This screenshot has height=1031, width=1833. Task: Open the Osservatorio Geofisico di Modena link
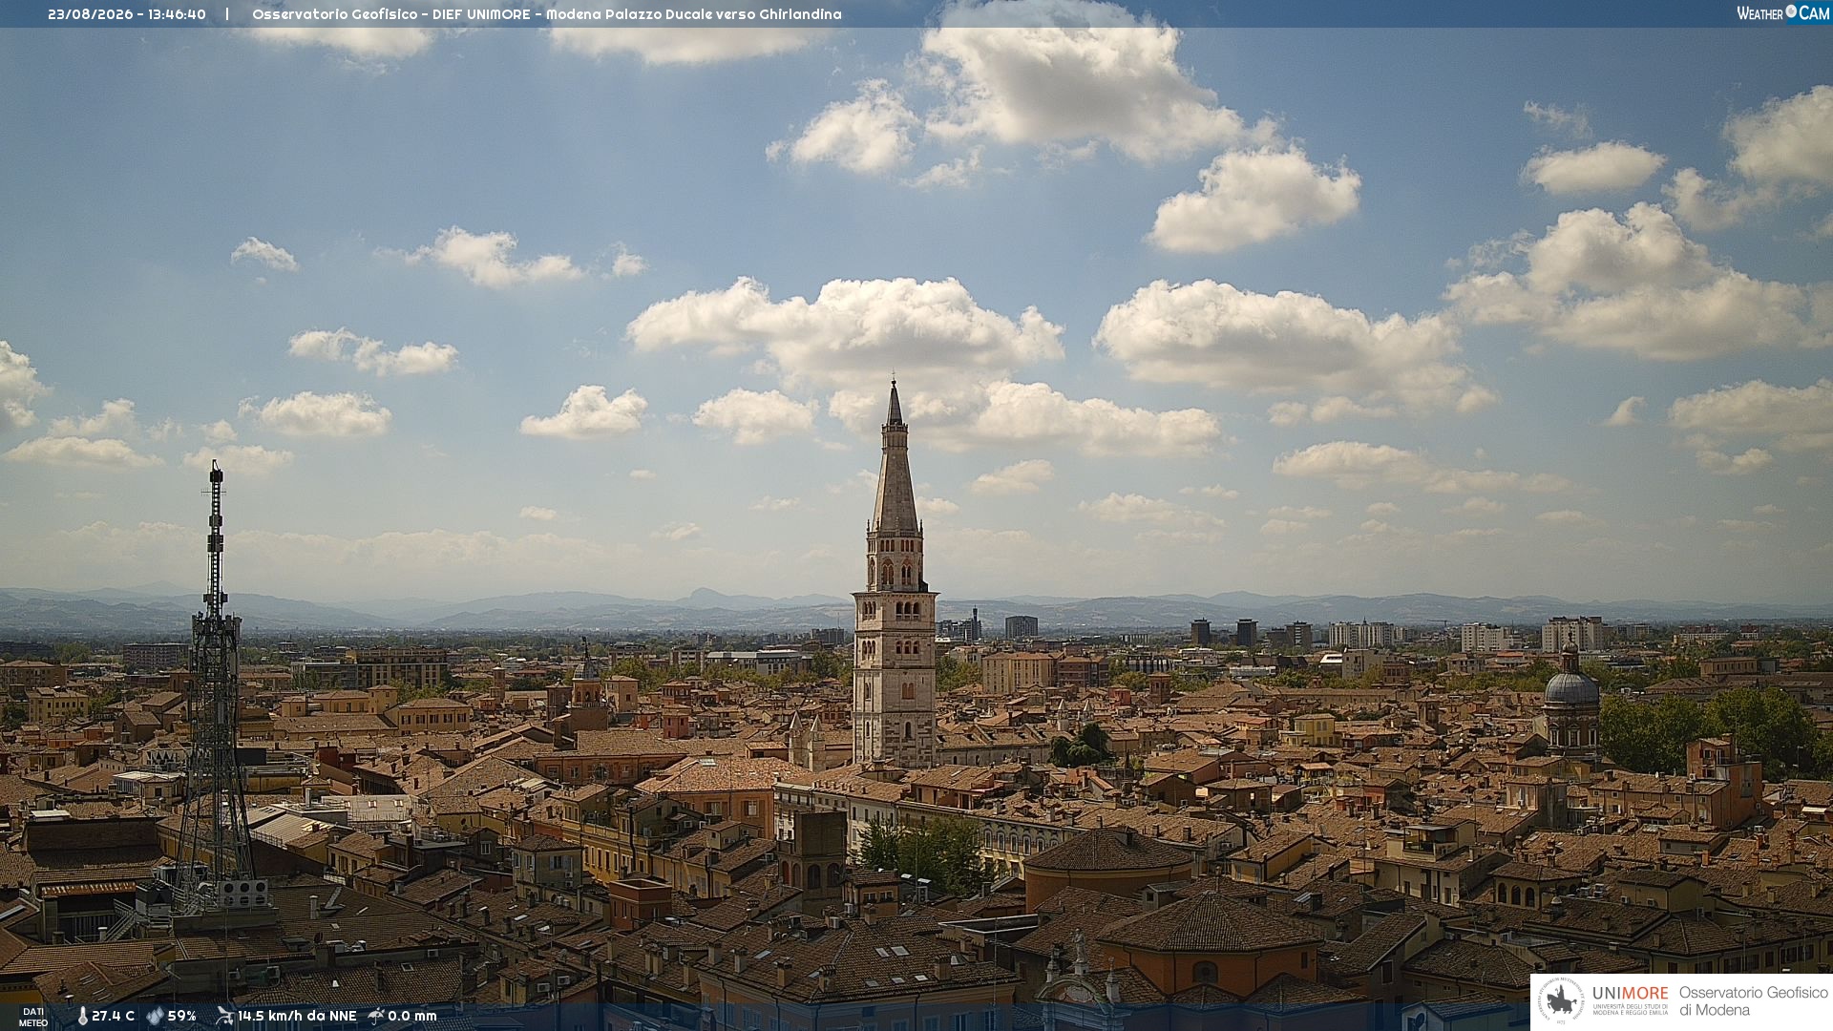pos(1753,1001)
